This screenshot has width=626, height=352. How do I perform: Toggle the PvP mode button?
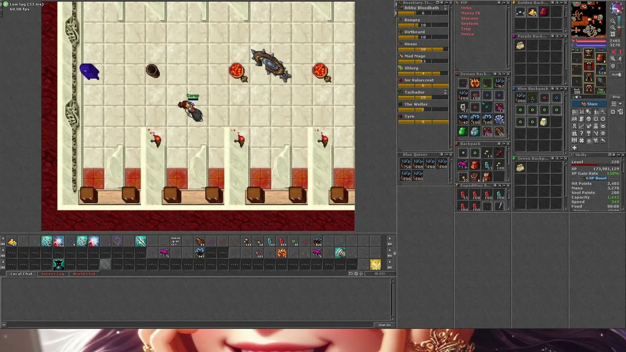tap(616, 74)
